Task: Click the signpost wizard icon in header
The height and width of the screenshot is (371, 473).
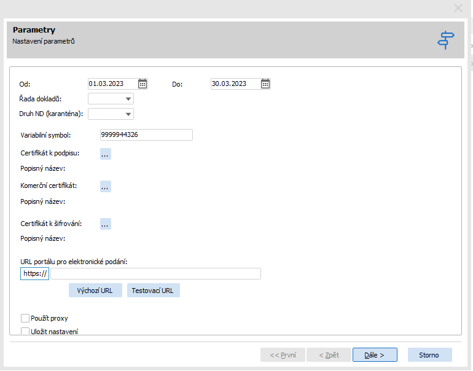Action: [x=446, y=40]
